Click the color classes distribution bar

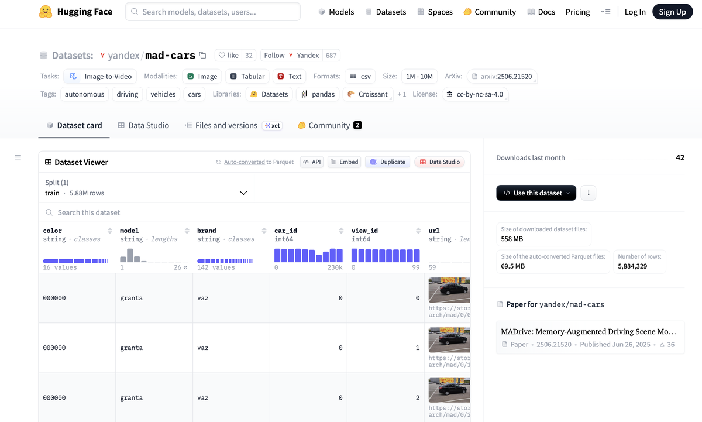tap(75, 261)
